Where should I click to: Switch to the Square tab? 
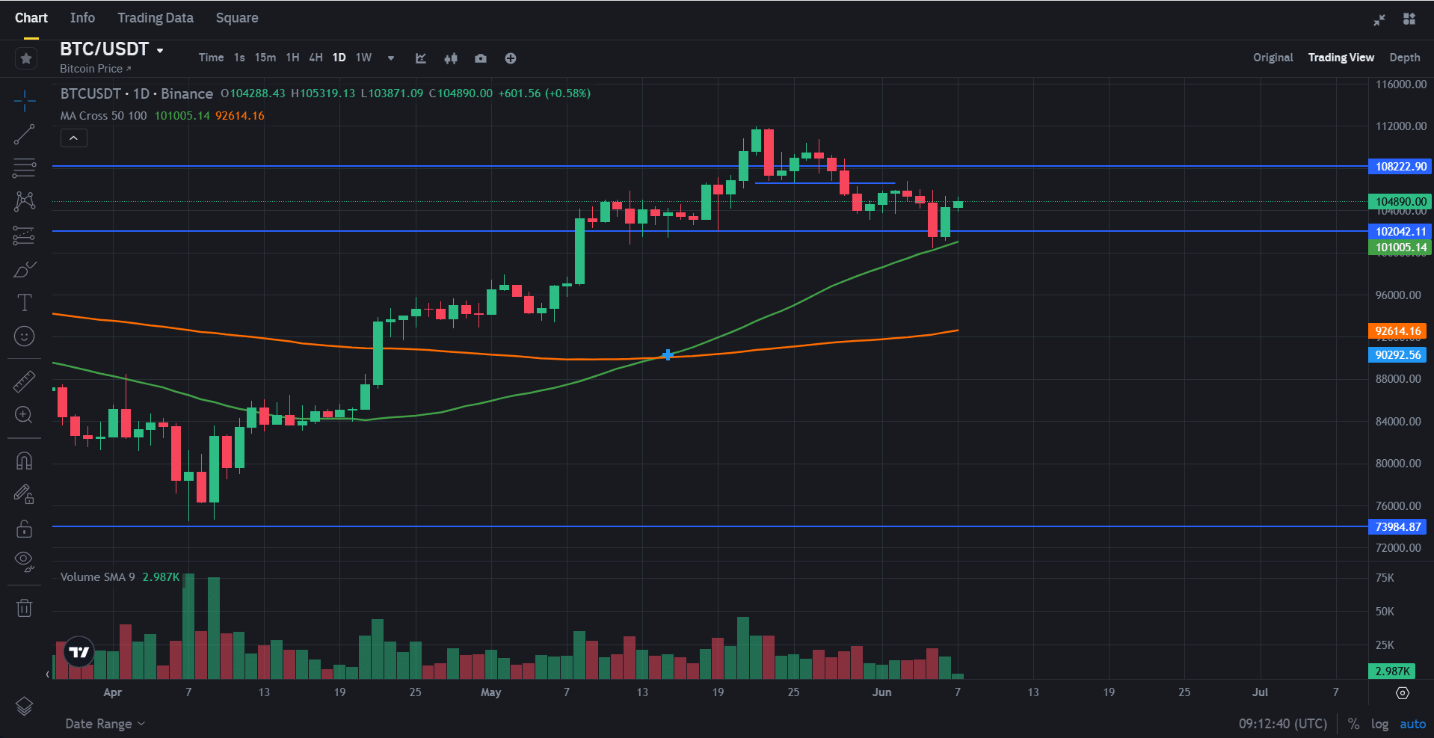coord(237,18)
